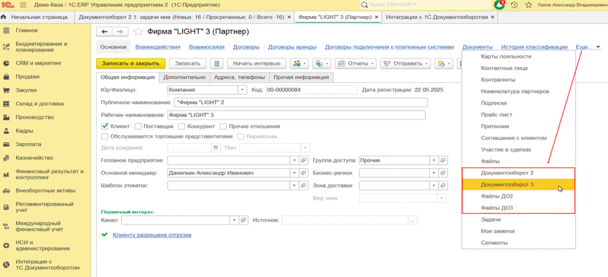Select Файлы ДО2 menu entry

[518, 197]
